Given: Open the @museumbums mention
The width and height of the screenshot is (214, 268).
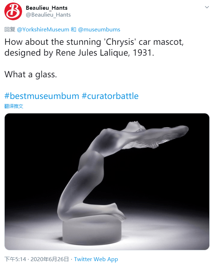Looking at the screenshot, I should (x=99, y=30).
